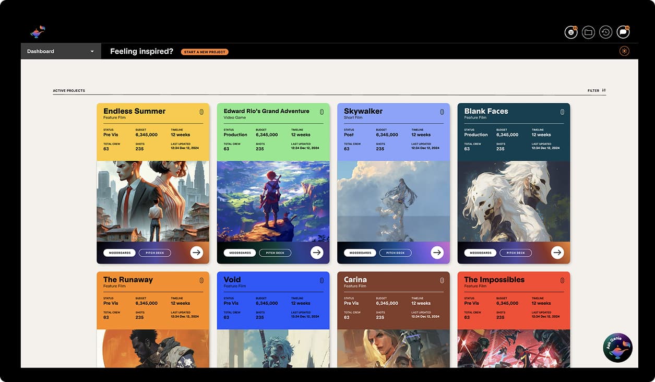
Task: Click attachment icon on Endless Summer card
Action: 201,112
